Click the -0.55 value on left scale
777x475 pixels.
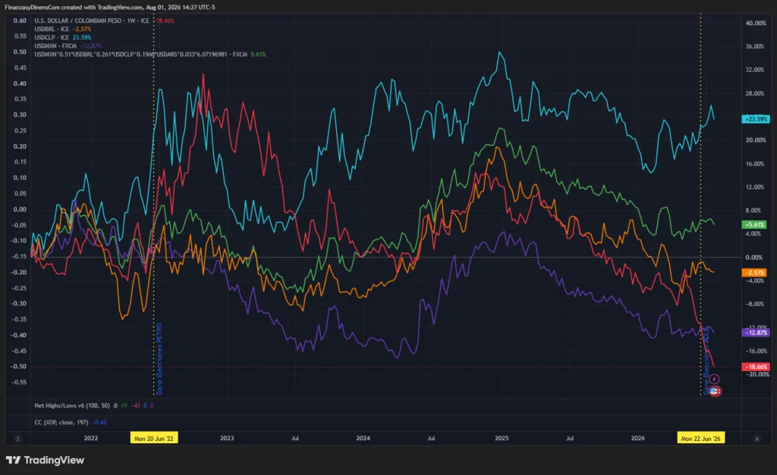coord(19,383)
